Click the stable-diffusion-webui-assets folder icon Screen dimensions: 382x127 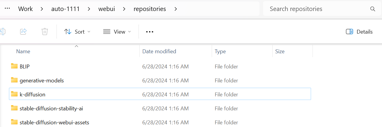click(14, 122)
